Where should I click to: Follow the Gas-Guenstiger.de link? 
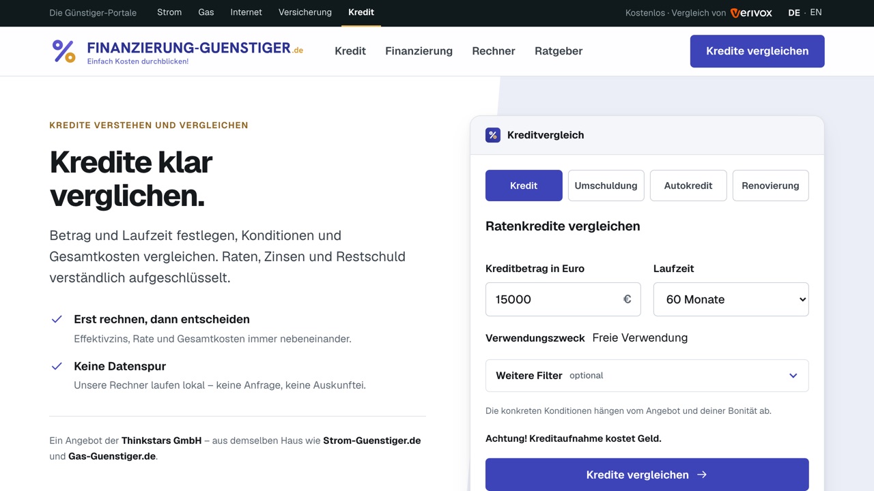[112, 456]
